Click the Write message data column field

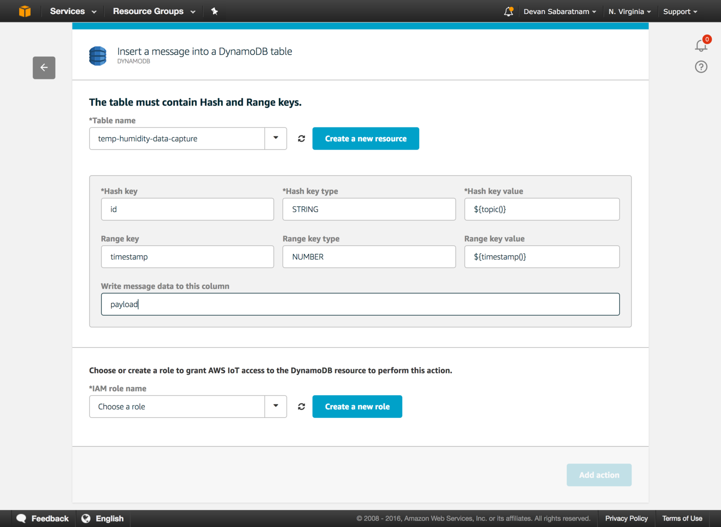point(360,304)
